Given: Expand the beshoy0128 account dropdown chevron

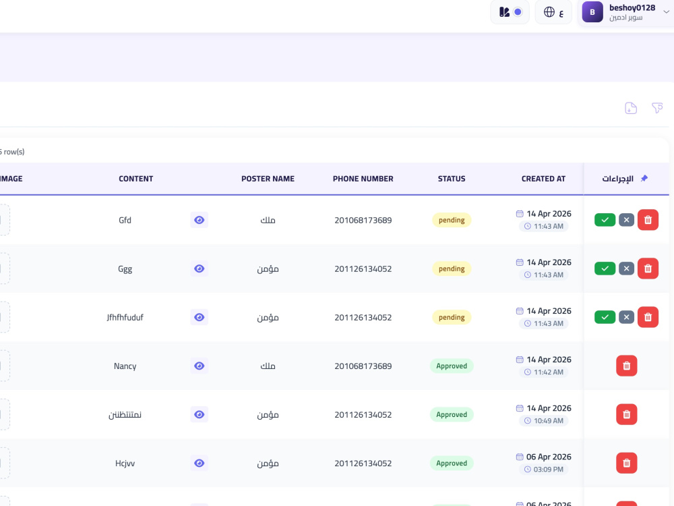Looking at the screenshot, I should 666,12.
